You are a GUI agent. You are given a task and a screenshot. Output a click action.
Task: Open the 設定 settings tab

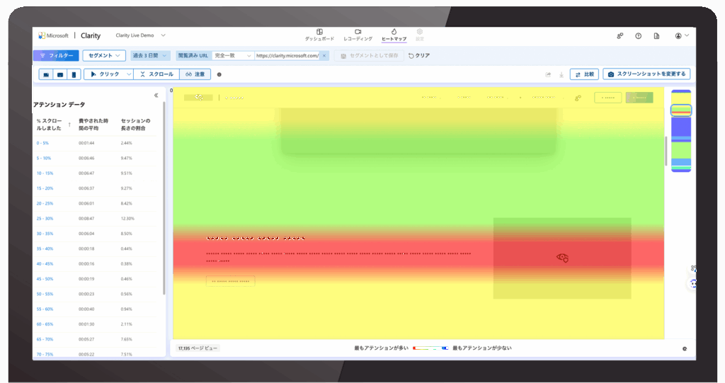(x=419, y=35)
